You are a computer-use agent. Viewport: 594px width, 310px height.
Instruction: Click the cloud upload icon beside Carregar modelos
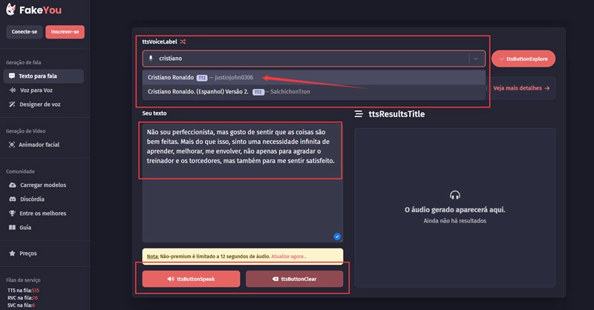[x=13, y=185]
